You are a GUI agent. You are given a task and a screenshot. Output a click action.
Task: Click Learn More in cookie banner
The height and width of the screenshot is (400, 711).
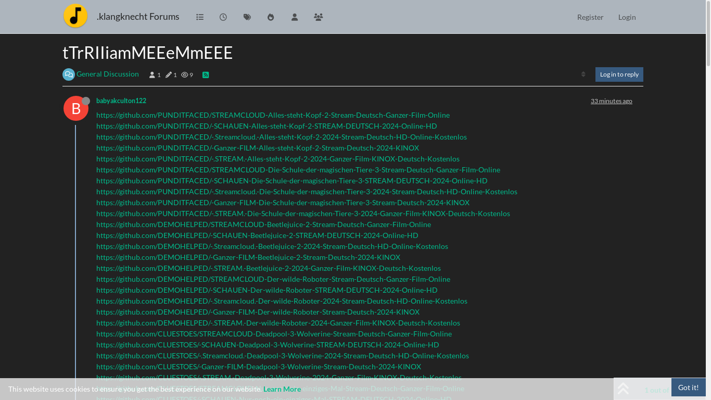282,389
